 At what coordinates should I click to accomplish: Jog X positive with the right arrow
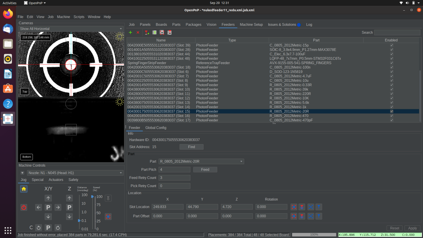coord(58,207)
